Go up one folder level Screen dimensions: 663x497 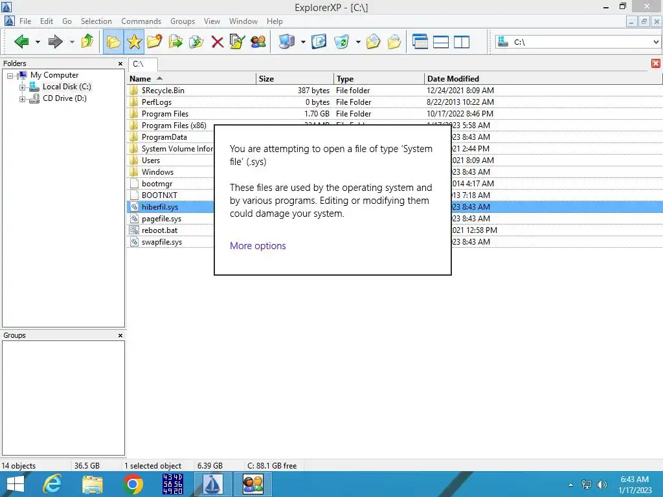(87, 41)
